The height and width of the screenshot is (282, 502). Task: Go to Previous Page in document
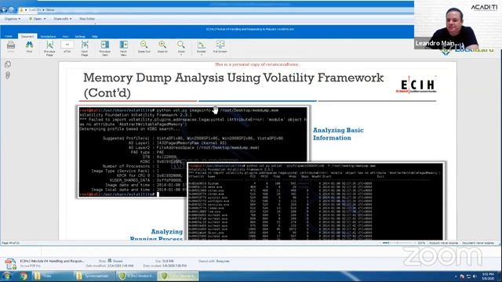click(x=49, y=49)
